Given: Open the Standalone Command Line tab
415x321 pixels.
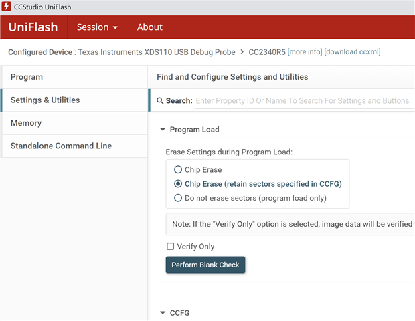Looking at the screenshot, I should pyautogui.click(x=75, y=146).
